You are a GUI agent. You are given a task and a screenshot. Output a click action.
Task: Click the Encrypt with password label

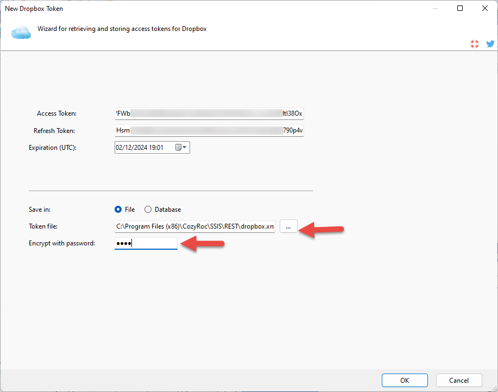point(62,243)
